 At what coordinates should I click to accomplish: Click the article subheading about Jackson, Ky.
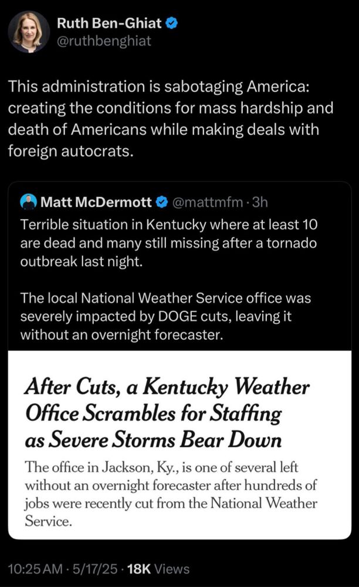(x=171, y=494)
